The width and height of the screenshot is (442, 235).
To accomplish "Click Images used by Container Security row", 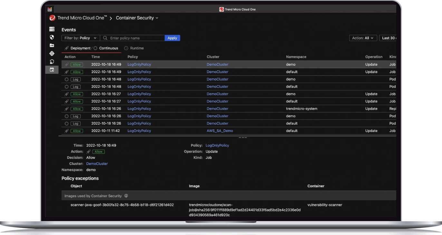I will tap(229, 196).
